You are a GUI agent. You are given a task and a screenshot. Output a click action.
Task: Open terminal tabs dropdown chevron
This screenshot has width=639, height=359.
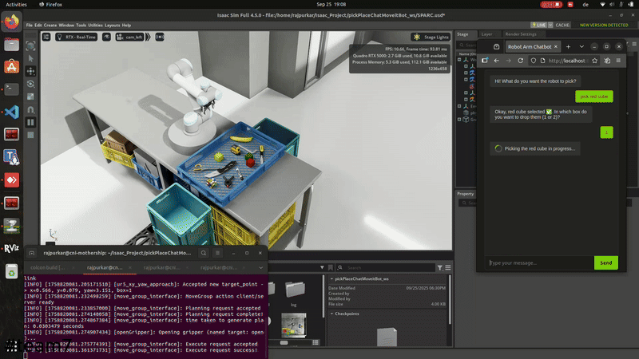pos(261,267)
